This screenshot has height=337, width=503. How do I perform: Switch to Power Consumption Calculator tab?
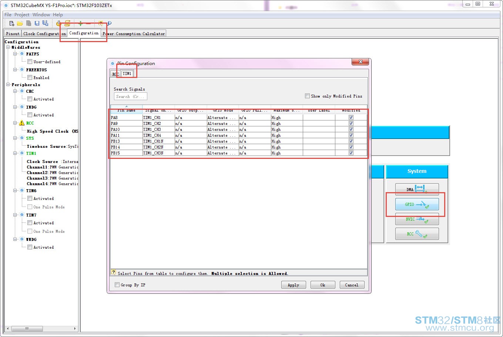click(134, 34)
